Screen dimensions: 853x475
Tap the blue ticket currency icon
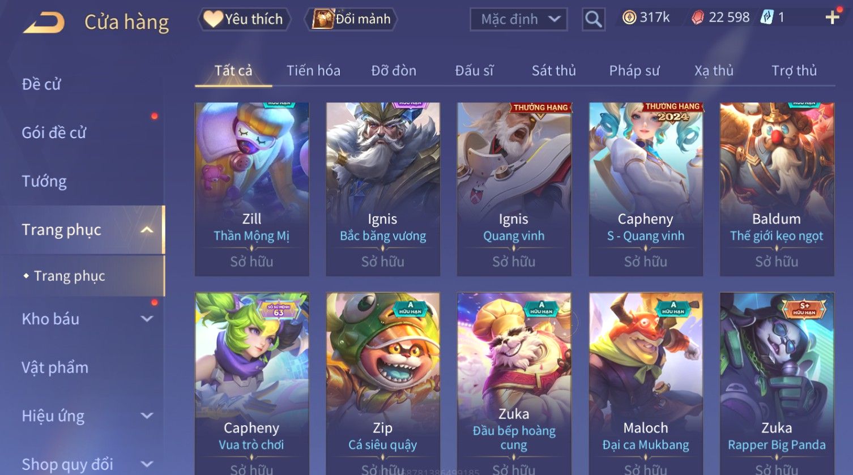[766, 18]
